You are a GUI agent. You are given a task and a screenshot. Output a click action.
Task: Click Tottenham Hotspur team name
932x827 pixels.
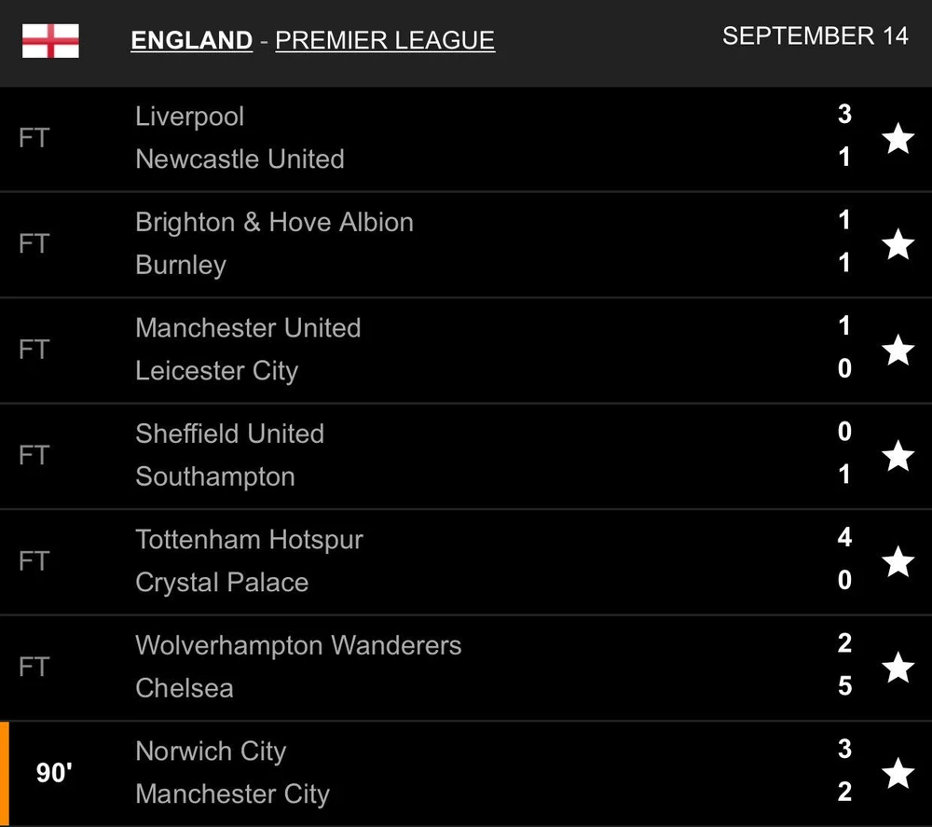click(249, 540)
